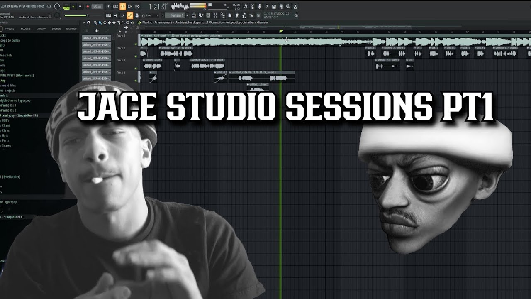This screenshot has width=531, height=299.
Task: Select the Ambient_Hard_spark audio clip on Track 1
Action: pos(335,41)
